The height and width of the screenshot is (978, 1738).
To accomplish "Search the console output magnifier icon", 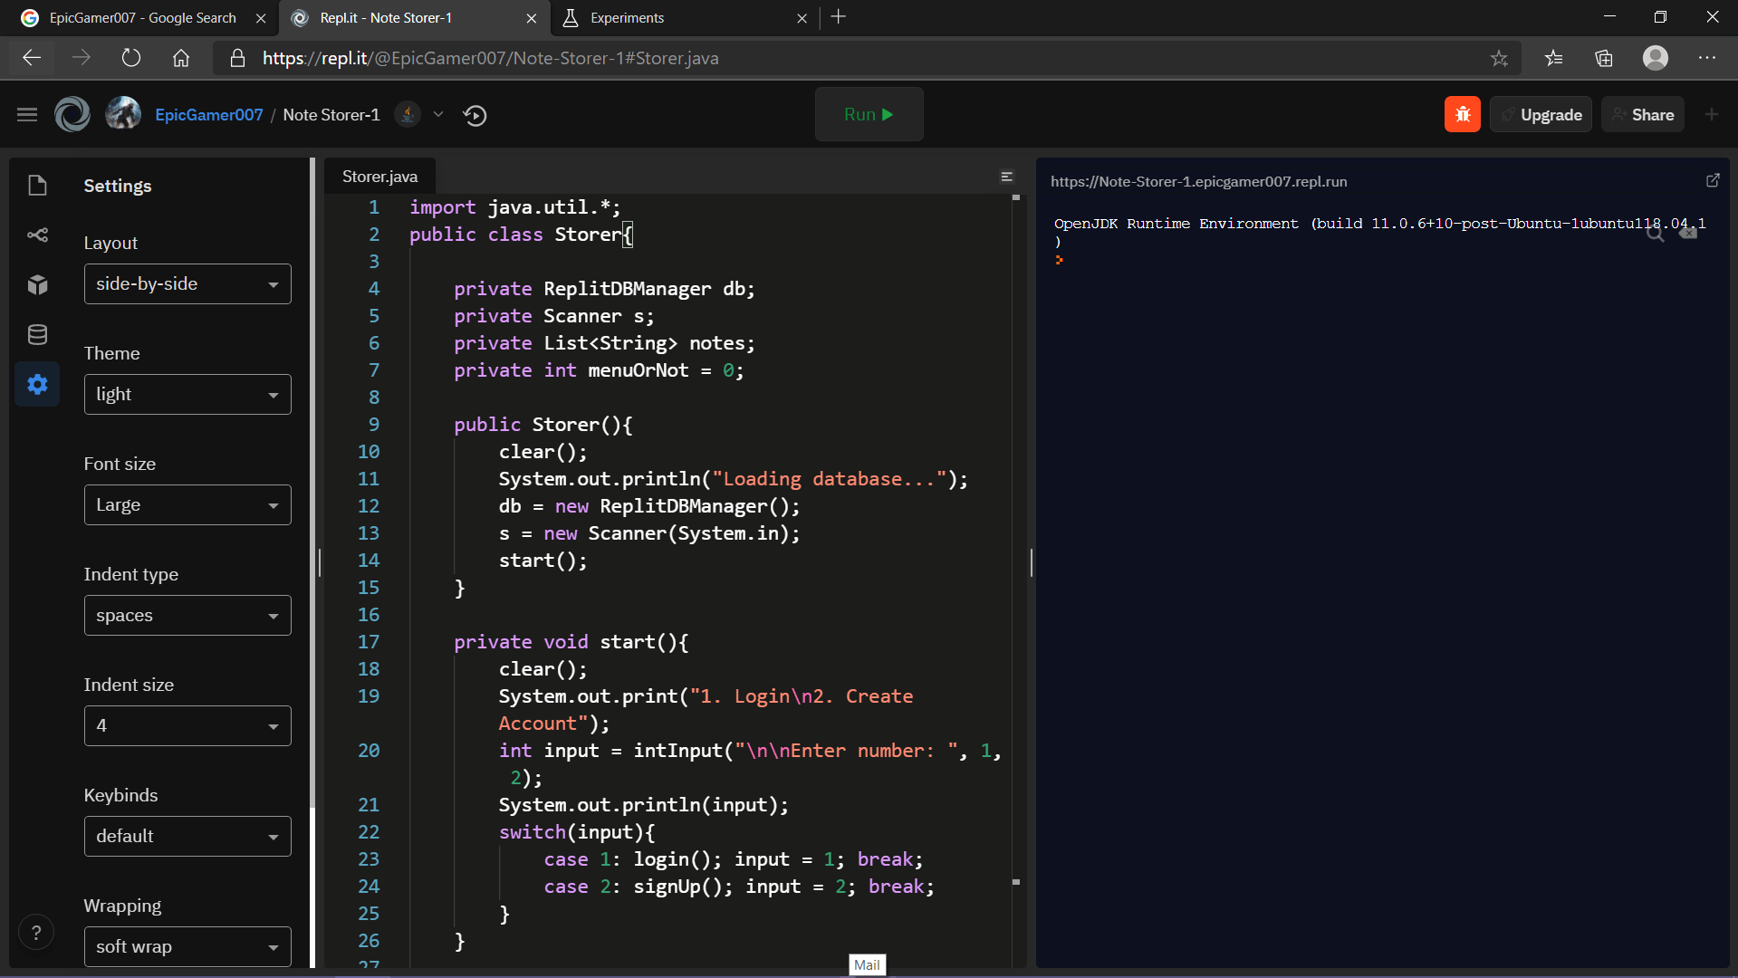I will pos(1655,234).
